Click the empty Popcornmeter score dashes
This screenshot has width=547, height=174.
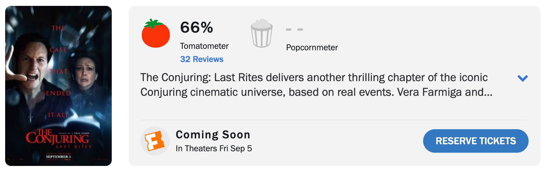[x=294, y=29]
